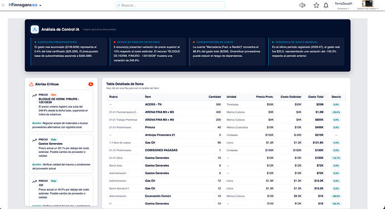Click the ACERO - TN row
The width and height of the screenshot is (385, 209).
(226, 105)
